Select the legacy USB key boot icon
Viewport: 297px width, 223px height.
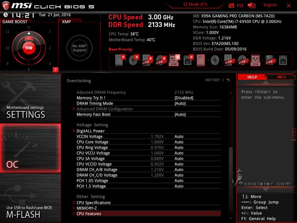[x=255, y=60]
